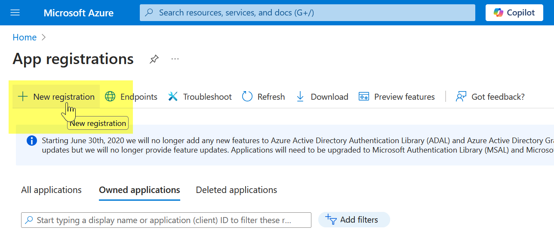Select the Owned applications tab

pyautogui.click(x=139, y=190)
